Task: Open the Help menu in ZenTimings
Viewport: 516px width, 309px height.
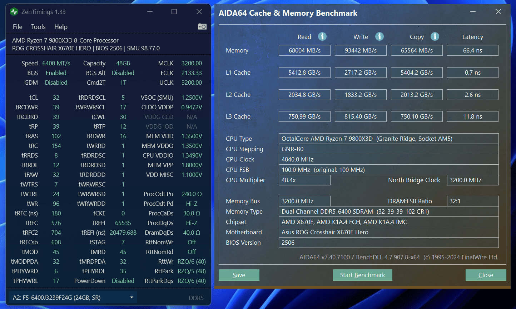Action: click(x=61, y=27)
